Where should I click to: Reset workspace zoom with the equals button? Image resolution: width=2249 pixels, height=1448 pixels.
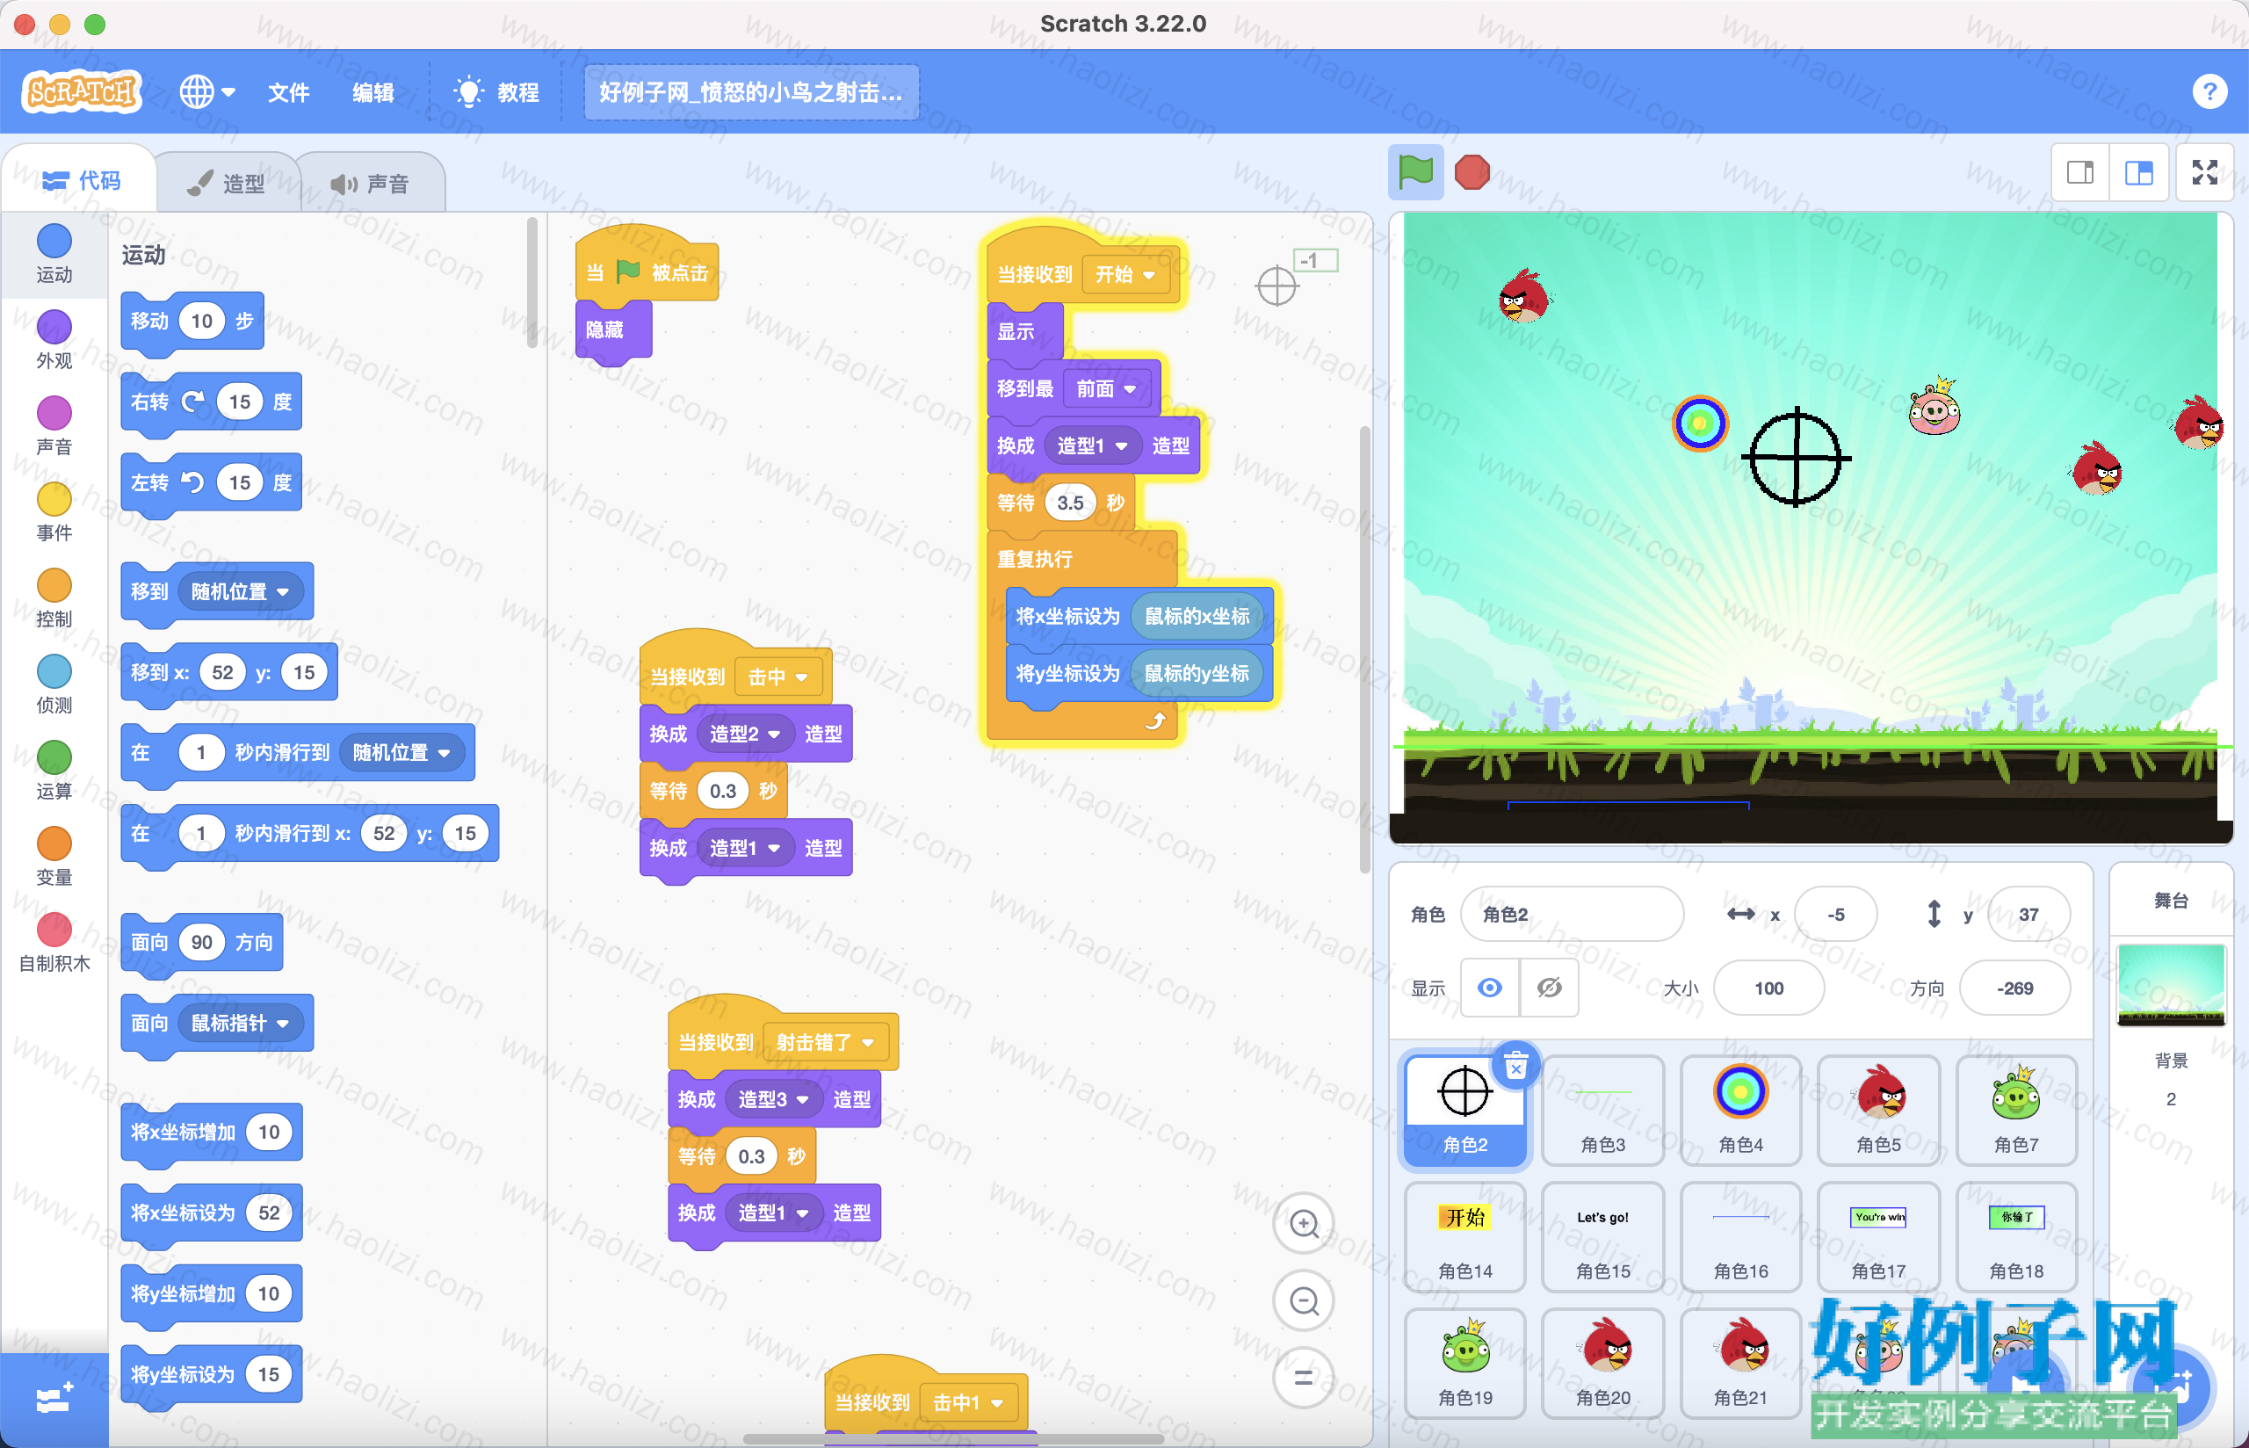1304,1379
